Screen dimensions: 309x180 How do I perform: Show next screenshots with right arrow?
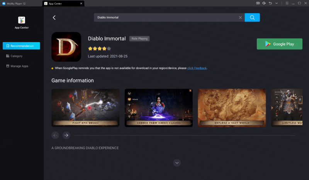tap(66, 135)
